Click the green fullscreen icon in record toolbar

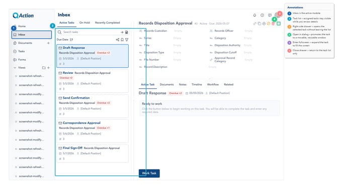[x=279, y=24]
